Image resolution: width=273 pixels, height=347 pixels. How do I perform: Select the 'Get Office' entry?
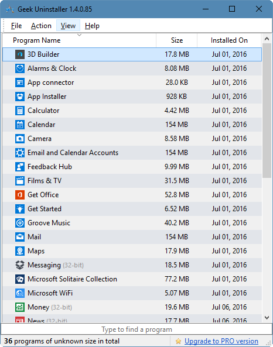tap(43, 195)
